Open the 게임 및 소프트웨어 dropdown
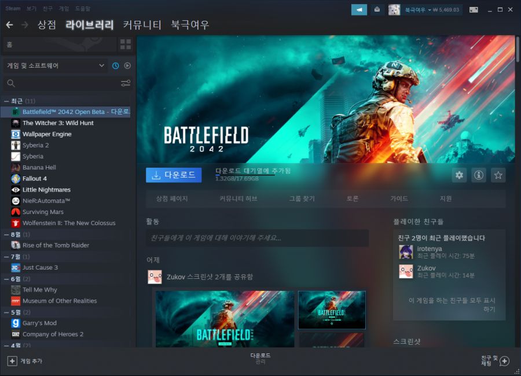The width and height of the screenshot is (521, 376). 55,66
